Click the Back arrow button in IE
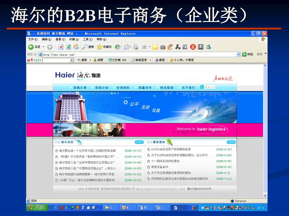The height and width of the screenshot is (216, 289). pos(31,47)
